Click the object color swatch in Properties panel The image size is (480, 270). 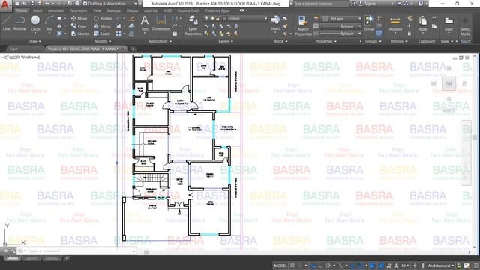point(325,19)
